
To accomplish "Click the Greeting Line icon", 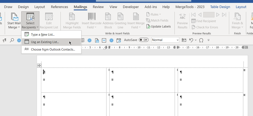I will tap(120, 21).
